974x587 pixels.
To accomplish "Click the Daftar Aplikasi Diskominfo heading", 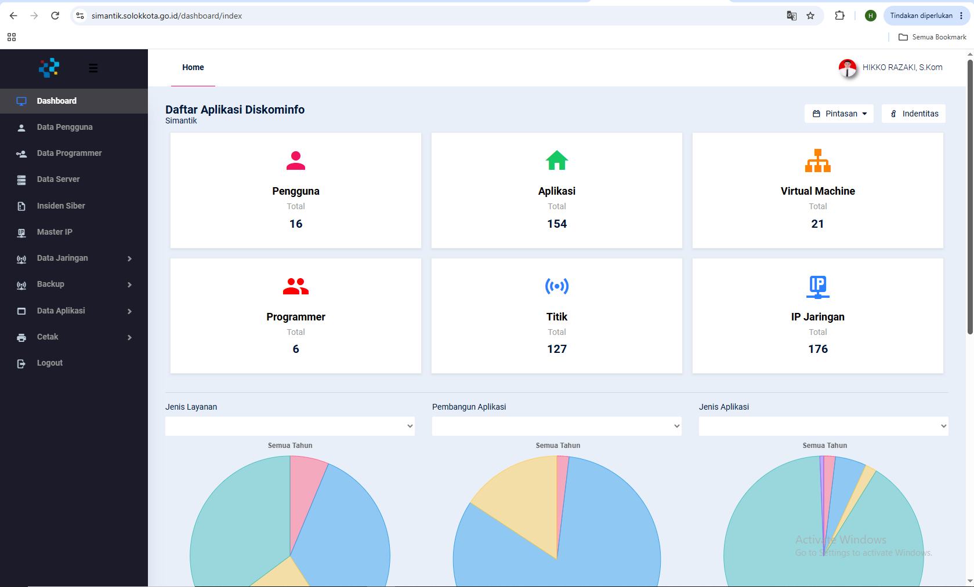I will click(x=235, y=110).
